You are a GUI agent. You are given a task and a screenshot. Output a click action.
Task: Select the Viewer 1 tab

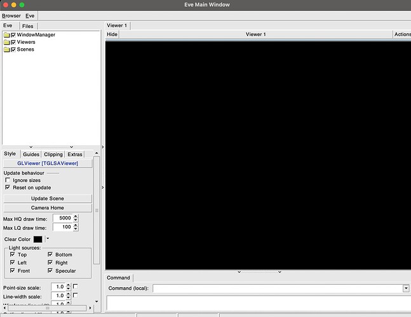coord(117,25)
